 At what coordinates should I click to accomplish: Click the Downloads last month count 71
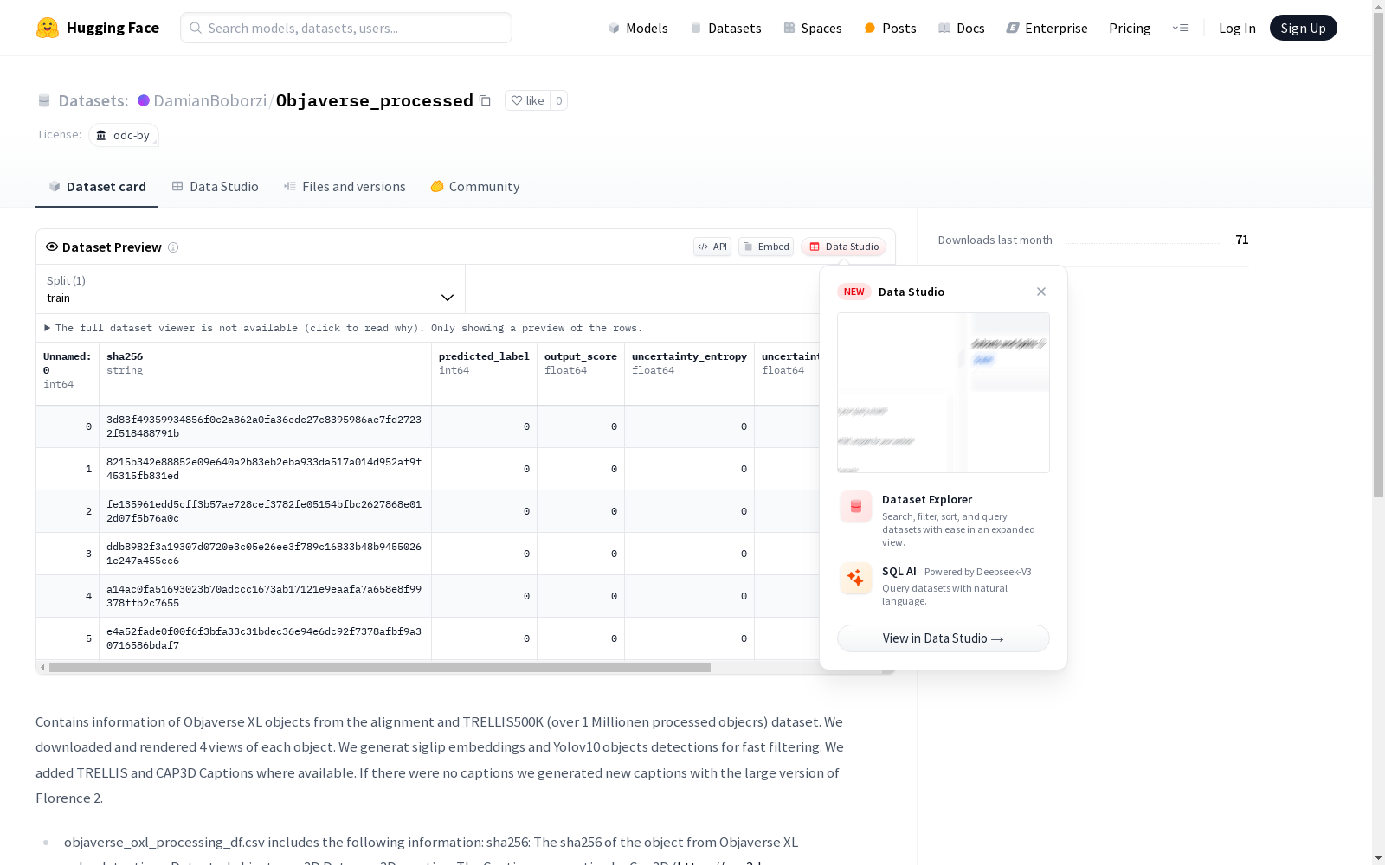(x=1242, y=240)
